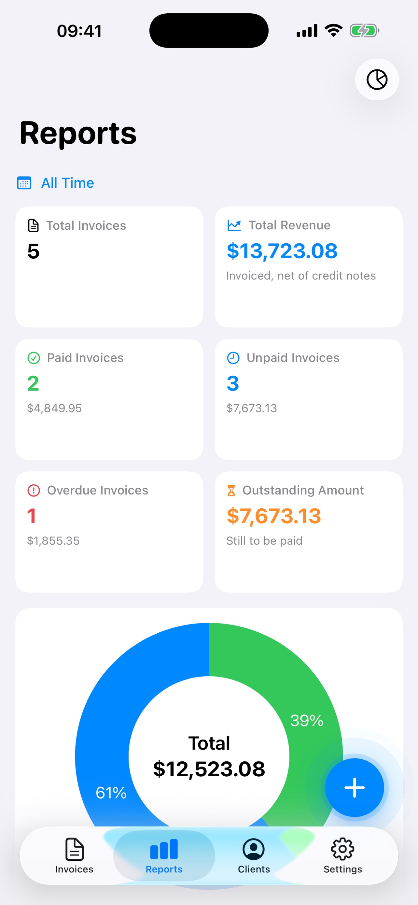Switch to the Invoices tab
Screen dimensions: 418x905
tap(75, 855)
